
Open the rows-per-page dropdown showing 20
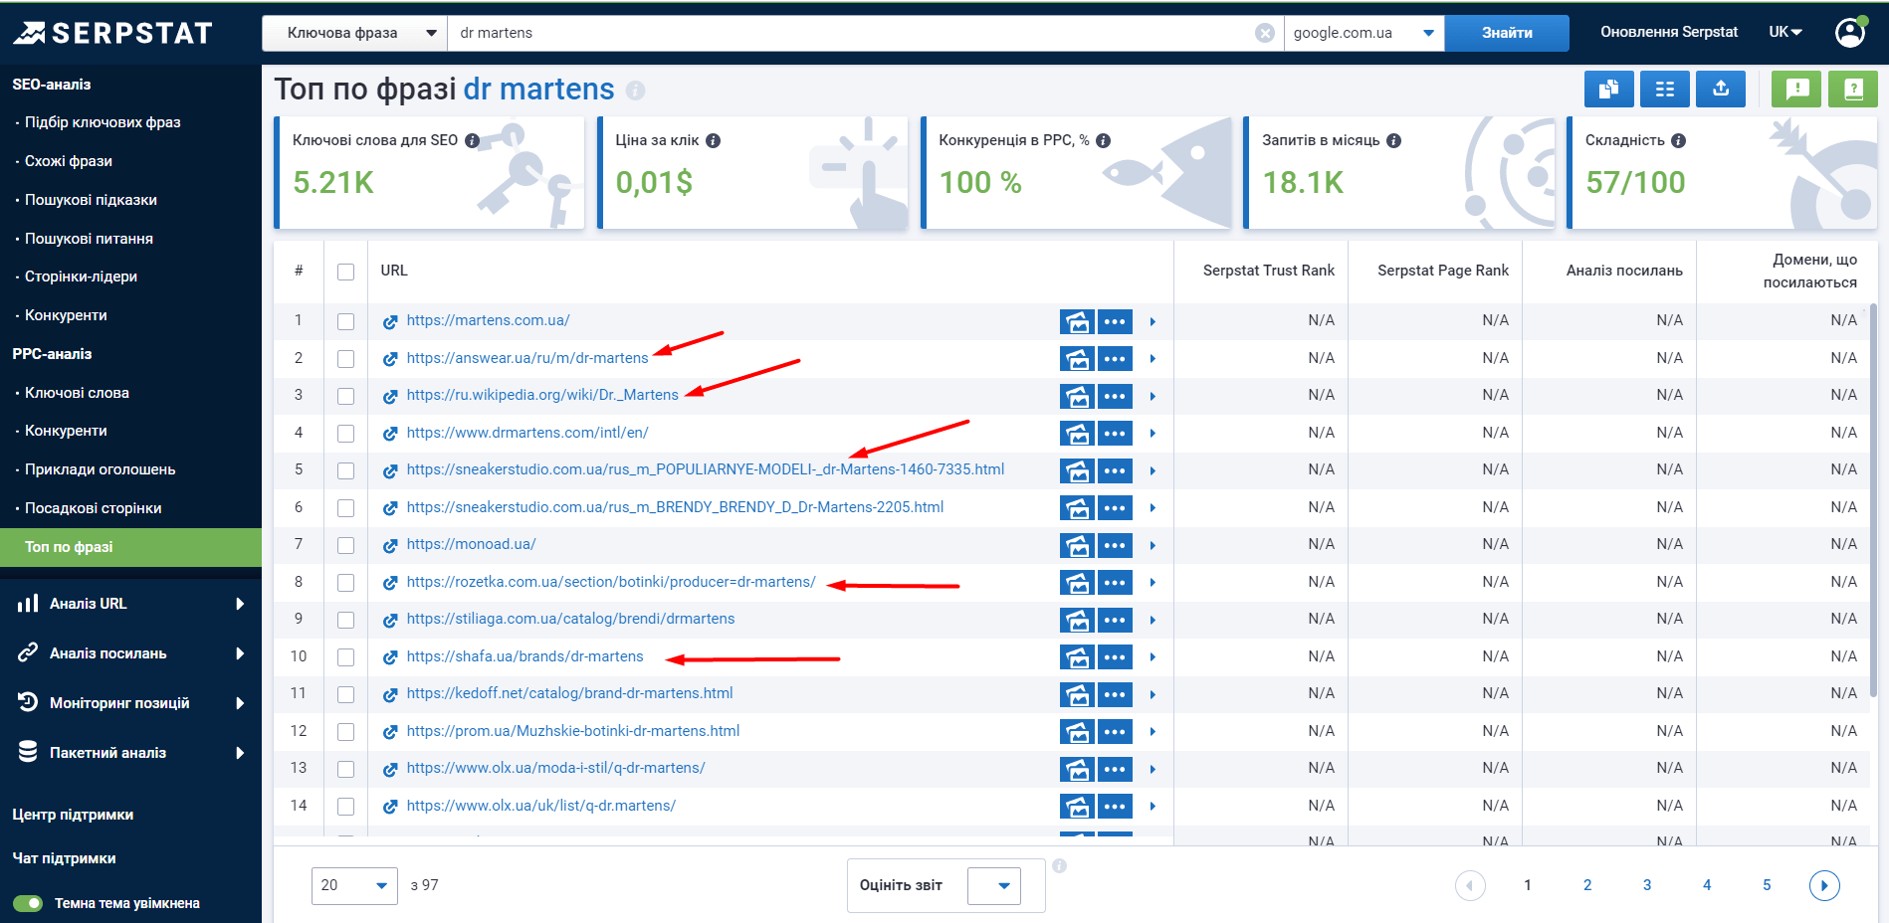click(x=353, y=885)
